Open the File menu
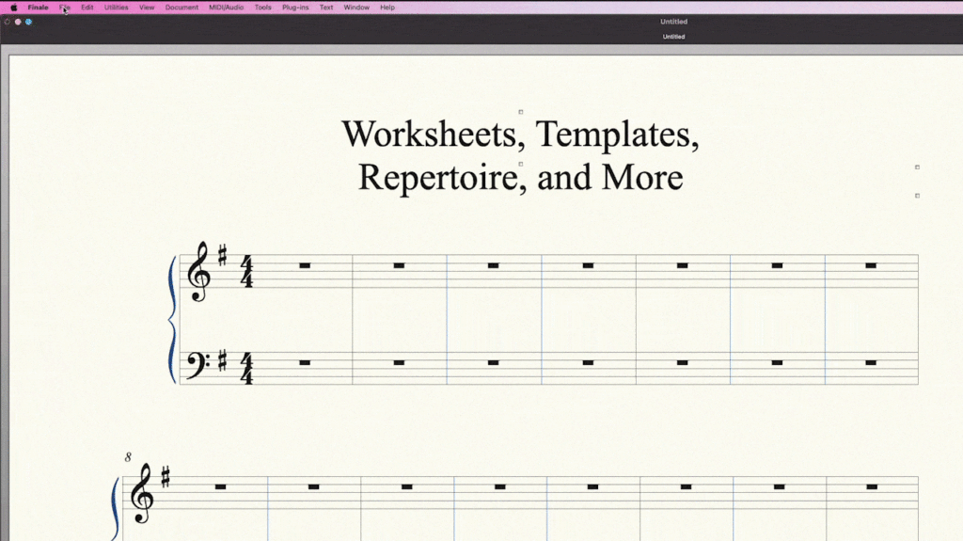Viewport: 963px width, 541px height. point(65,8)
